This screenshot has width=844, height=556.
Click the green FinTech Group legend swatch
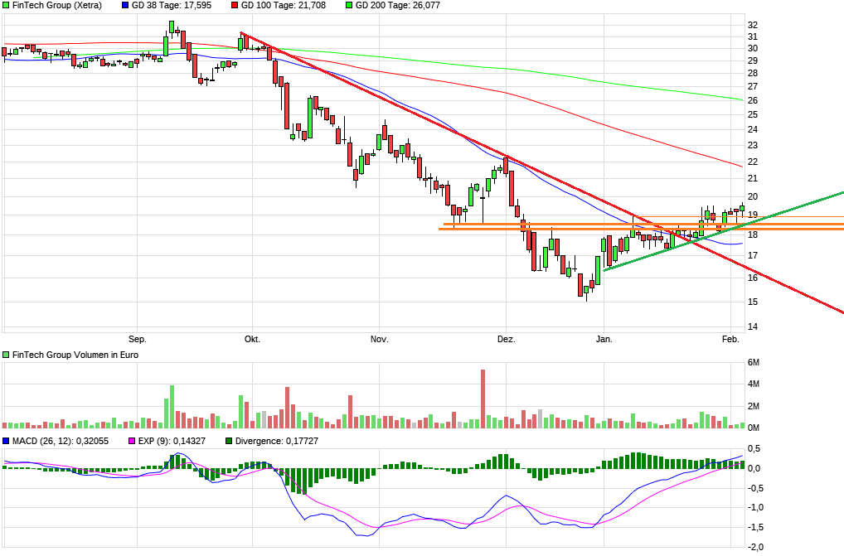pyautogui.click(x=6, y=5)
